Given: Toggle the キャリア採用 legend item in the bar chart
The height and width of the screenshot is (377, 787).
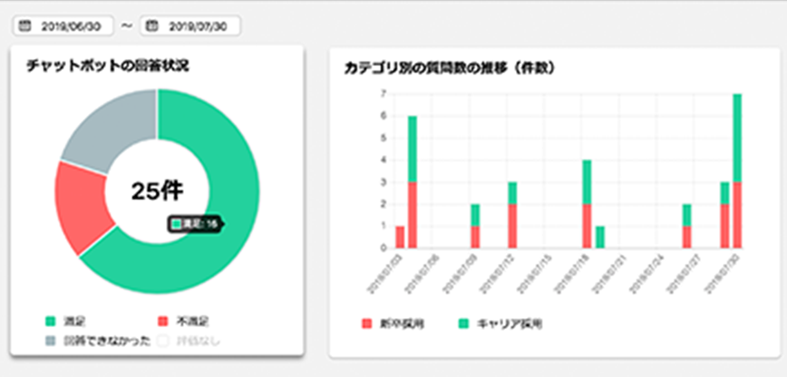Looking at the screenshot, I should click(x=496, y=323).
